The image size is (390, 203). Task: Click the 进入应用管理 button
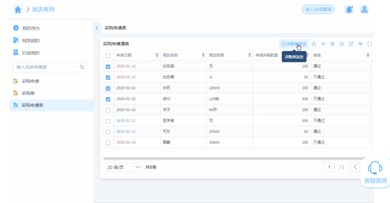pos(318,10)
